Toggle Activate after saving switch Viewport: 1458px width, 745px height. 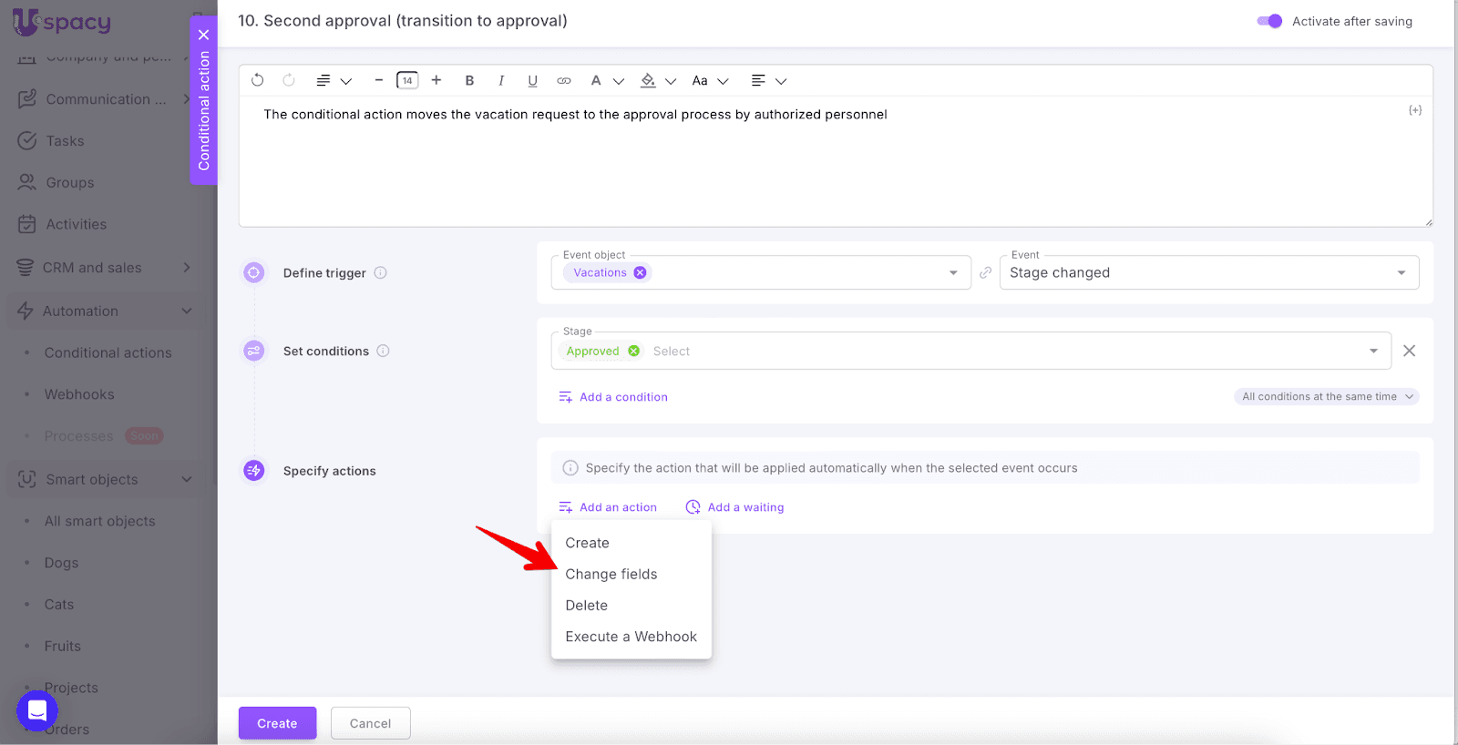click(1269, 21)
